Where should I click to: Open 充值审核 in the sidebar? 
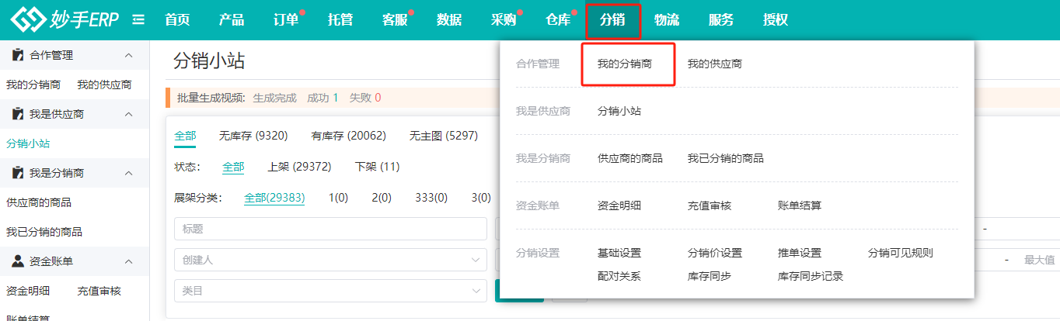[99, 291]
